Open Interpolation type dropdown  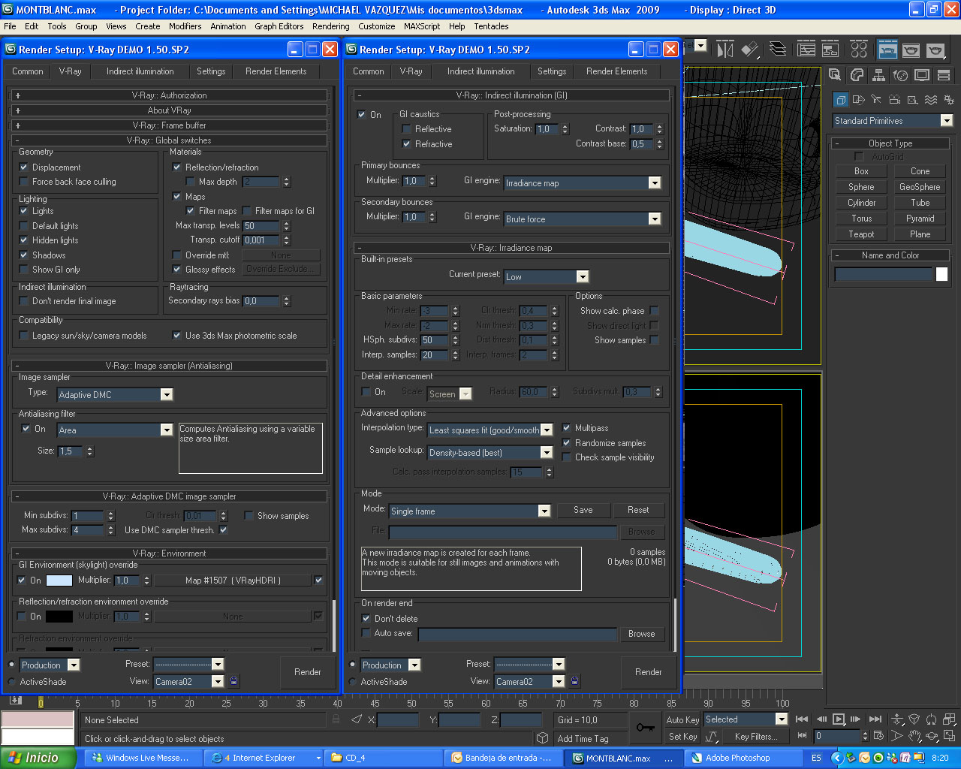point(490,430)
